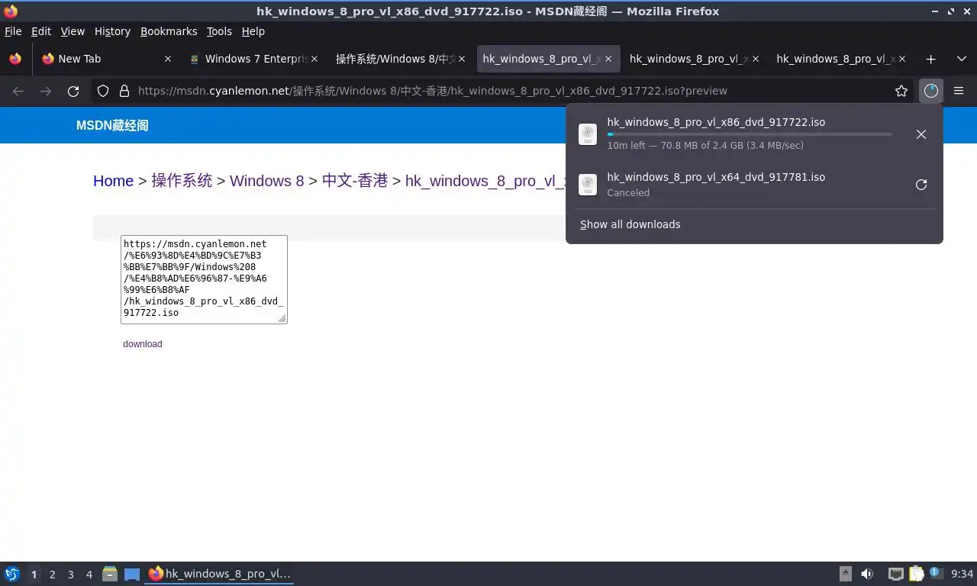Open the 操作系统 breadcrumb link
The height and width of the screenshot is (586, 977).
(x=182, y=181)
